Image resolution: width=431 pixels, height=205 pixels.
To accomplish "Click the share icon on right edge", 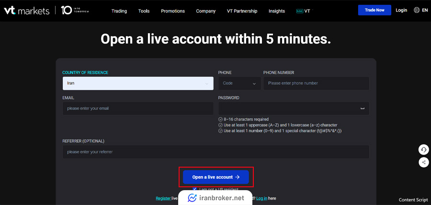I will point(423,162).
